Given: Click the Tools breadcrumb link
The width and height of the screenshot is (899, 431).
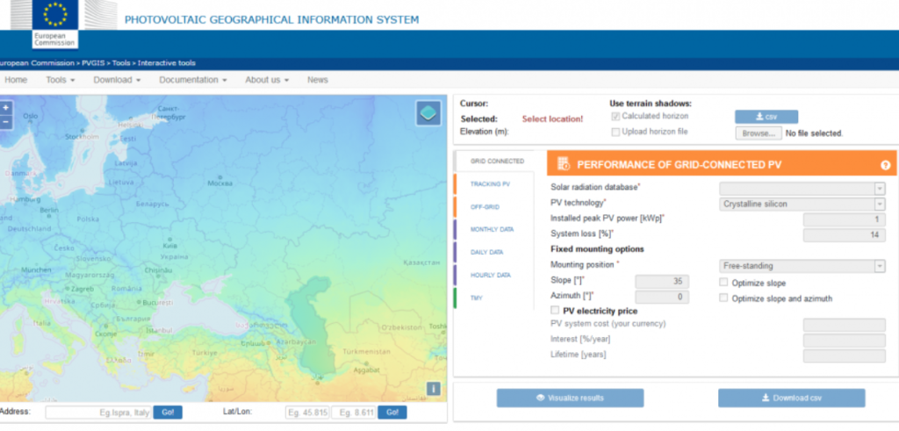Looking at the screenshot, I should [121, 63].
